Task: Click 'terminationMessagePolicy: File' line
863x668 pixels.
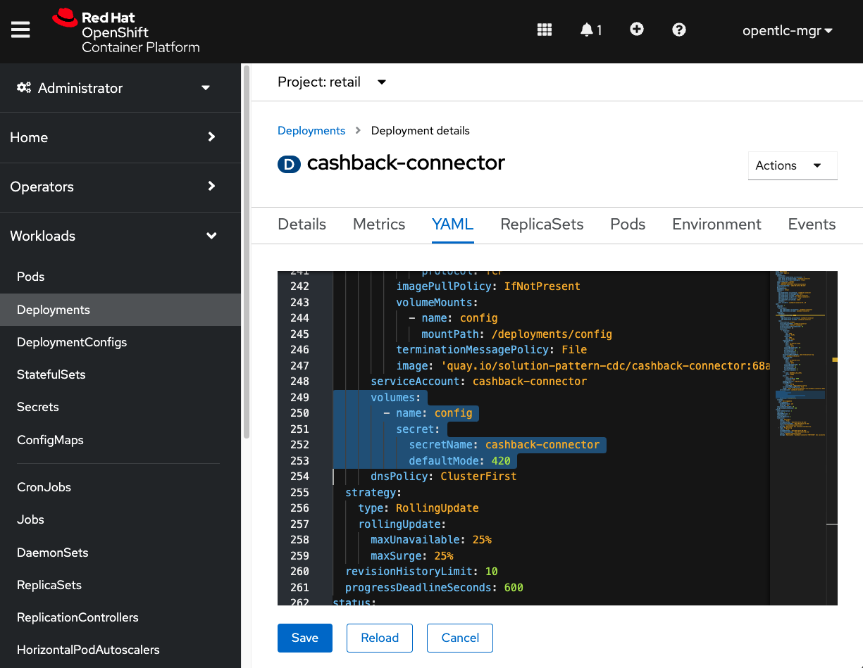Action: click(x=491, y=350)
